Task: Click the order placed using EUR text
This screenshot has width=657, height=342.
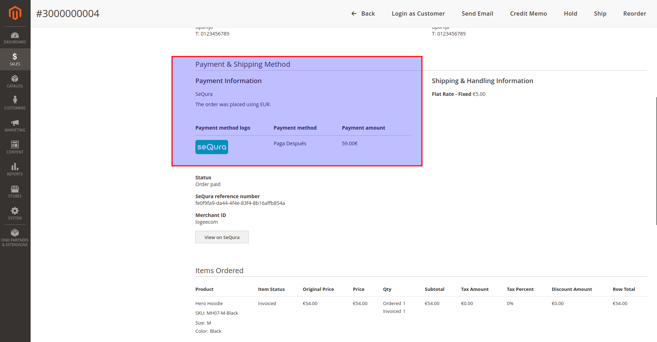Action: point(233,104)
